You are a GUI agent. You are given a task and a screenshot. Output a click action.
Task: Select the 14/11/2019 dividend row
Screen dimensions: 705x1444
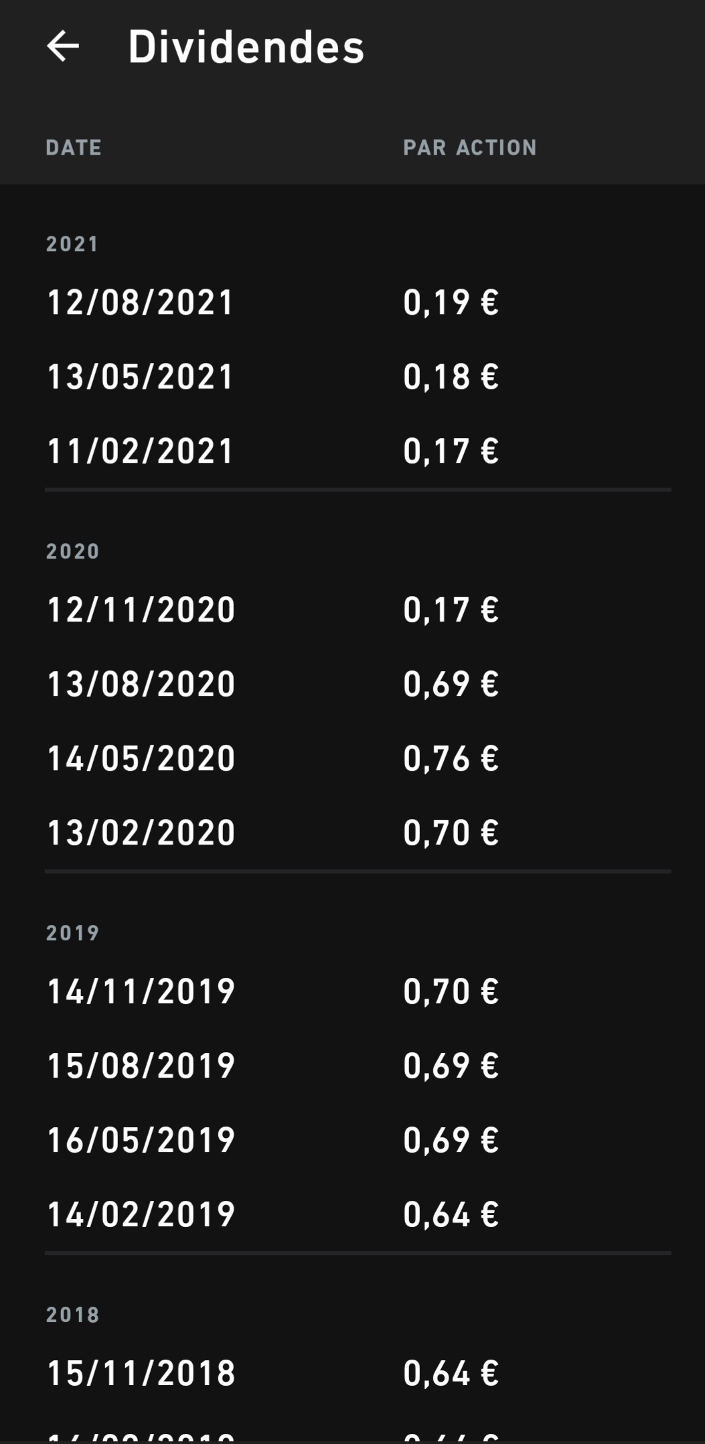(141, 991)
